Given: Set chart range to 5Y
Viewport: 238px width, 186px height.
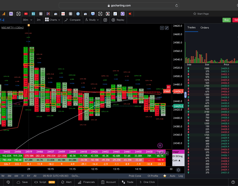Looking at the screenshot, I should coord(29,176).
